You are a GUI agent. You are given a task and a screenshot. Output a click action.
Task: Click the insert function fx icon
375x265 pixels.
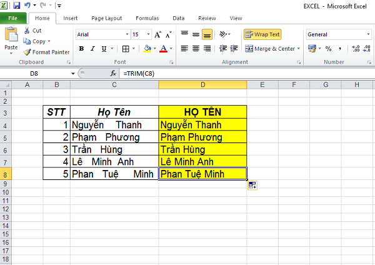113,74
